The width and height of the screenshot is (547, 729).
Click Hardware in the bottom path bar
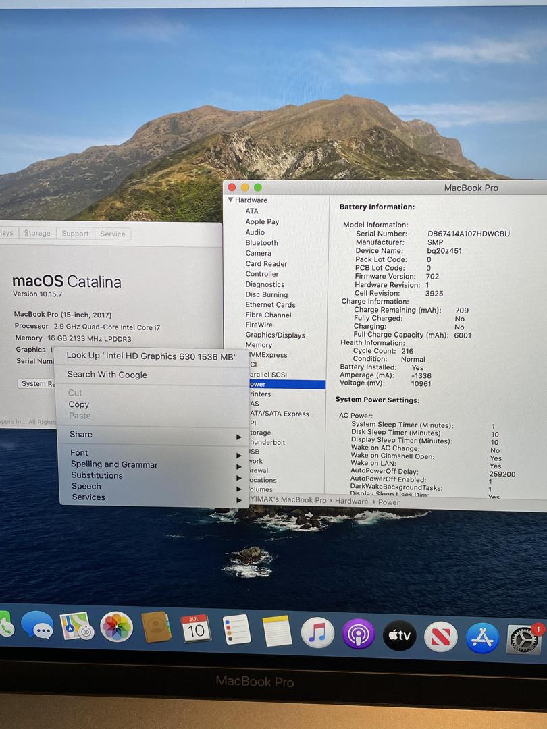(x=351, y=501)
